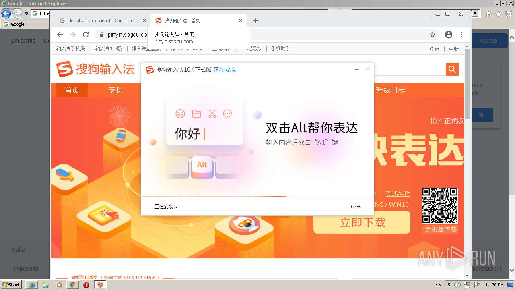Open the Chrome profile avatar icon
This screenshot has height=290, width=515.
pos(449,35)
